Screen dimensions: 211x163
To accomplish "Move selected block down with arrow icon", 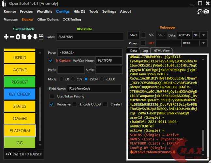I will 35,37.
